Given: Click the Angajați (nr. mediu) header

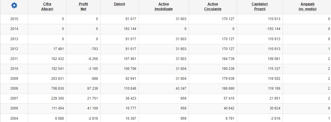Looking at the screenshot, I should 308,6.
